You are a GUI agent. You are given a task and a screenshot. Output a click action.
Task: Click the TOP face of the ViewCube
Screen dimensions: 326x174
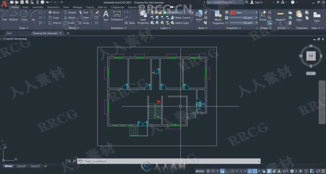coord(311,56)
